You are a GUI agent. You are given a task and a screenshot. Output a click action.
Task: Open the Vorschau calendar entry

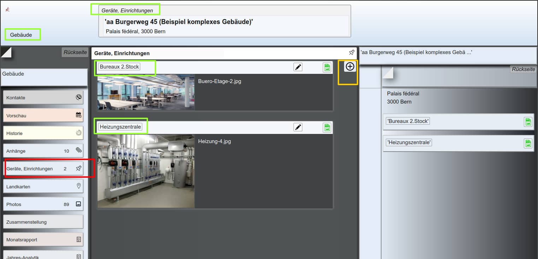43,116
